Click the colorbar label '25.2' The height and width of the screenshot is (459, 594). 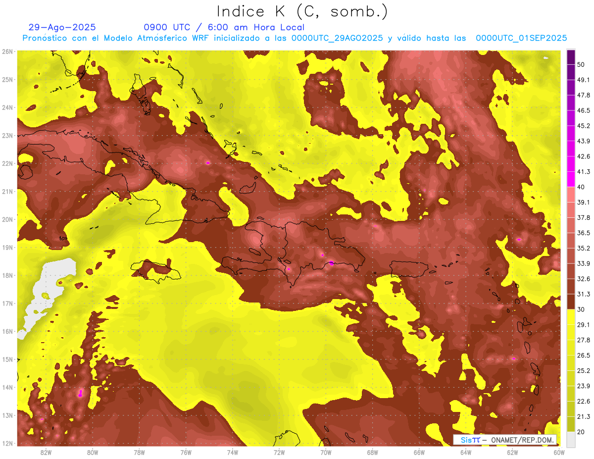pyautogui.click(x=583, y=371)
